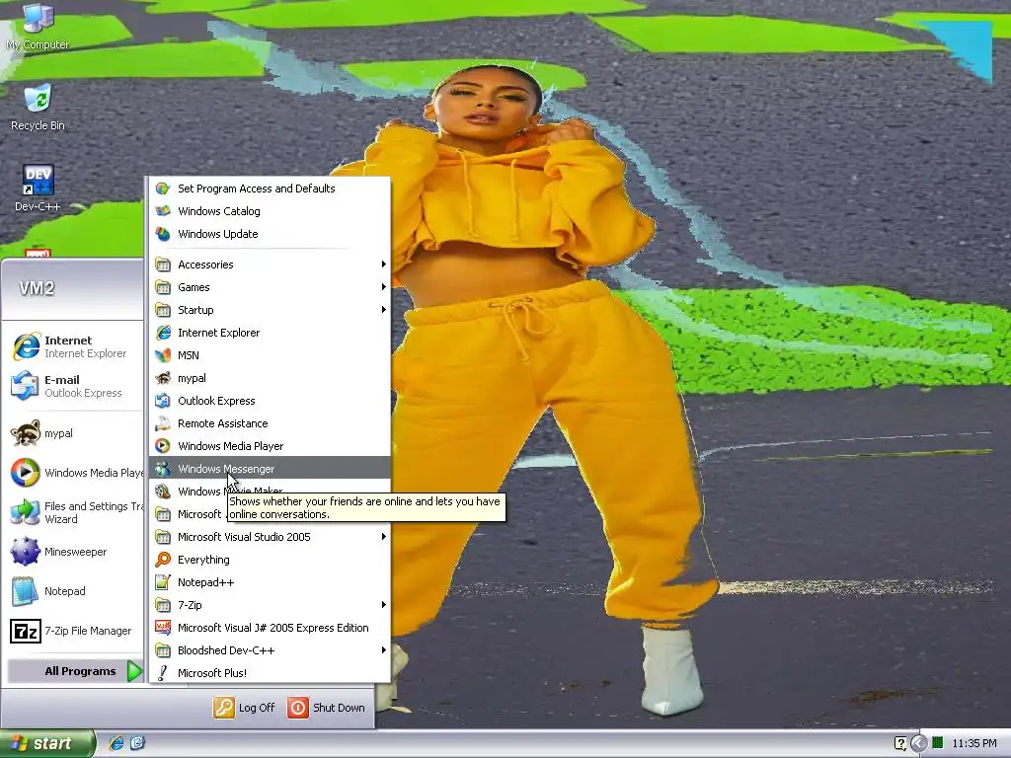
Task: Click the Microsoft Plus! icon
Action: pyautogui.click(x=163, y=673)
